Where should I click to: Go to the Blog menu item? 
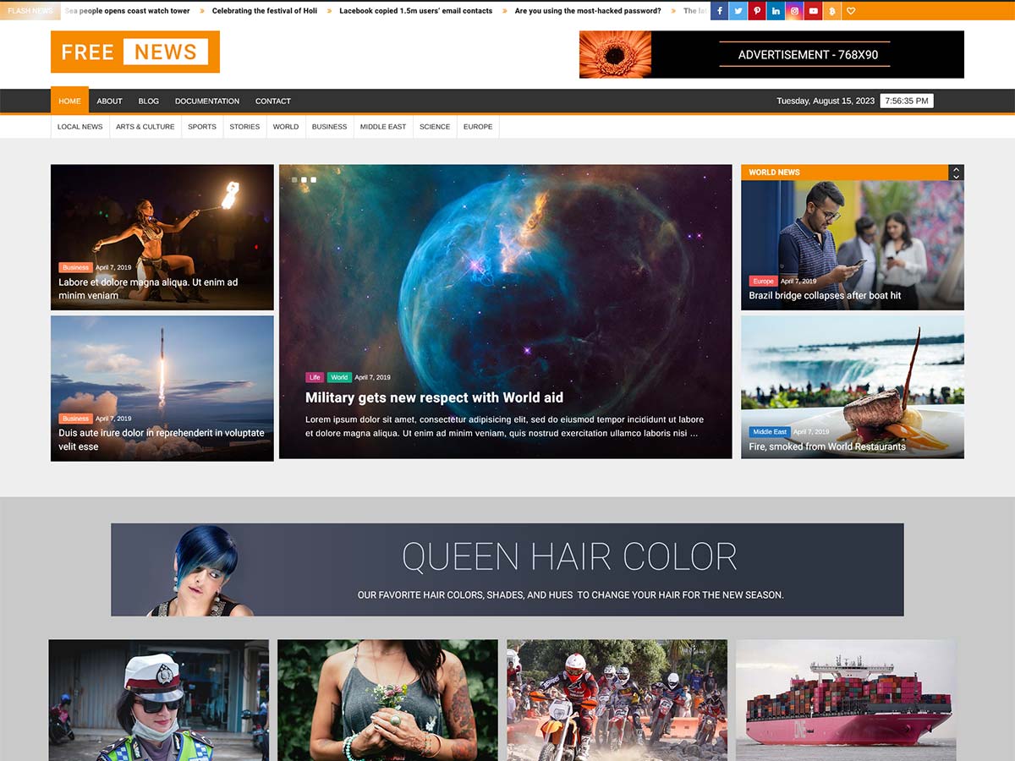click(x=148, y=101)
